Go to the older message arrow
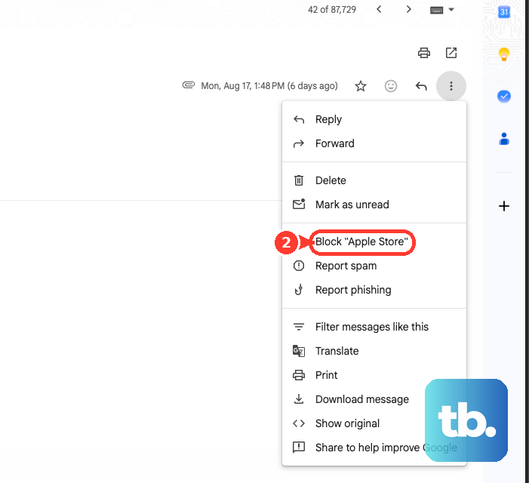The height and width of the screenshot is (483, 529). coord(408,10)
